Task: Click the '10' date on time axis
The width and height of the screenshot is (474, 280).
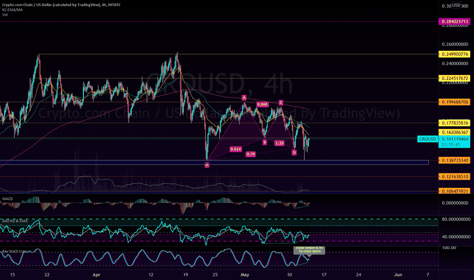Action: coord(289,275)
